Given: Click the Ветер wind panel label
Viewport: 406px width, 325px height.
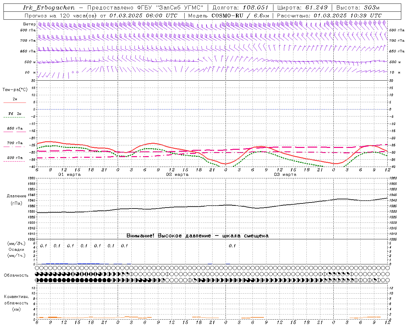Looking at the screenshot, I should pyautogui.click(x=29, y=24).
